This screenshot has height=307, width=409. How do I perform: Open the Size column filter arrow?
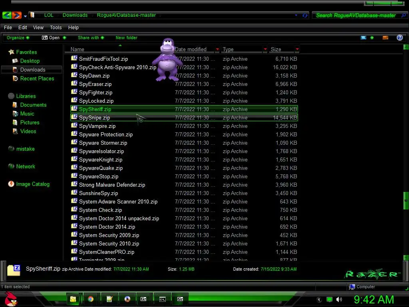tap(297, 49)
